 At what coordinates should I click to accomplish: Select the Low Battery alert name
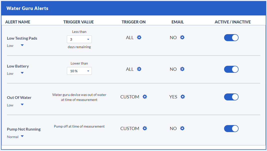[18, 66]
